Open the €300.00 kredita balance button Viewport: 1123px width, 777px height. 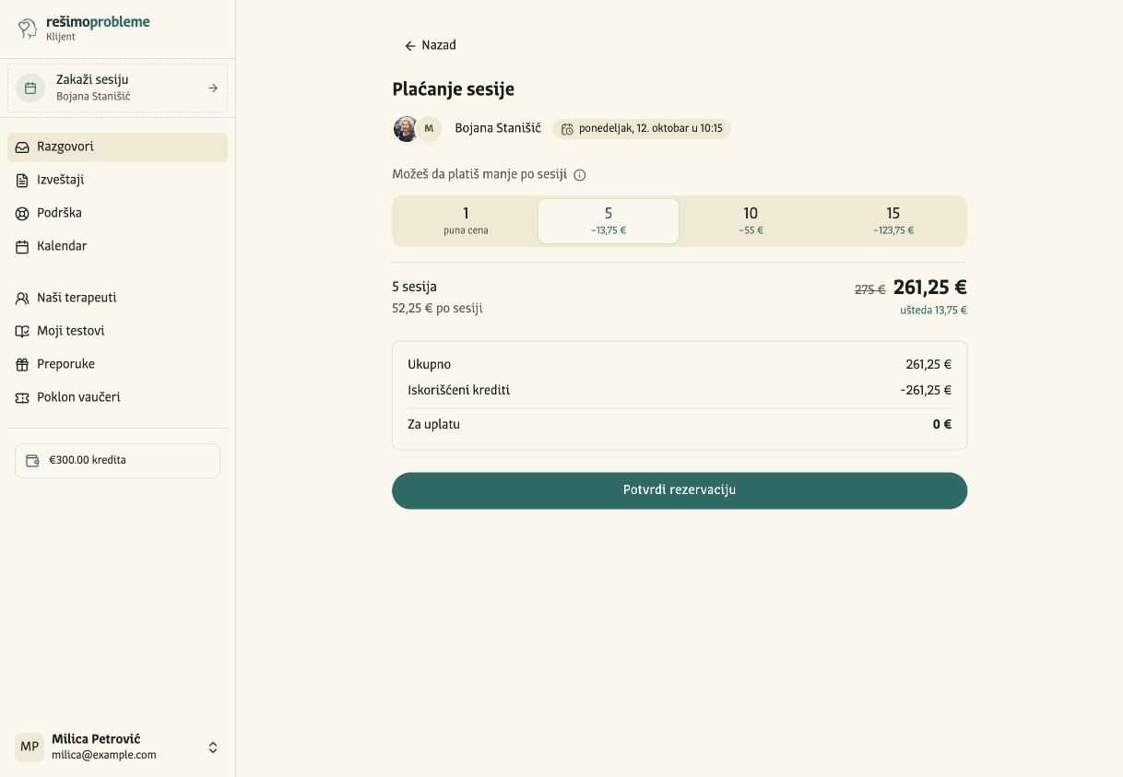118,461
